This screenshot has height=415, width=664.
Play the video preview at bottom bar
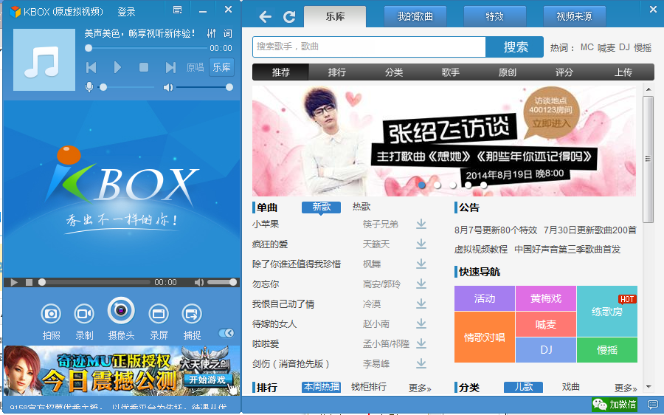(14, 282)
